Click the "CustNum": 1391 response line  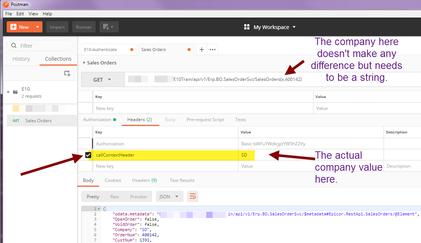click(132, 240)
